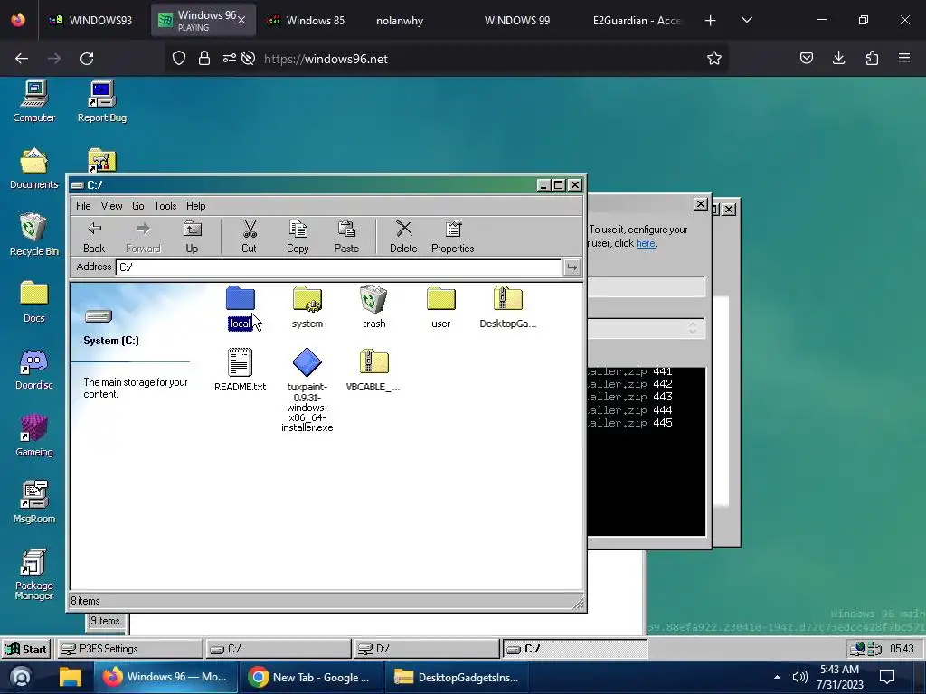Click the Paste toolbar button
This screenshot has width=926, height=694.
click(346, 237)
